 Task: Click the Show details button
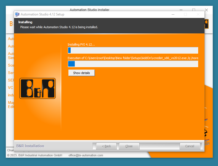point(81,73)
